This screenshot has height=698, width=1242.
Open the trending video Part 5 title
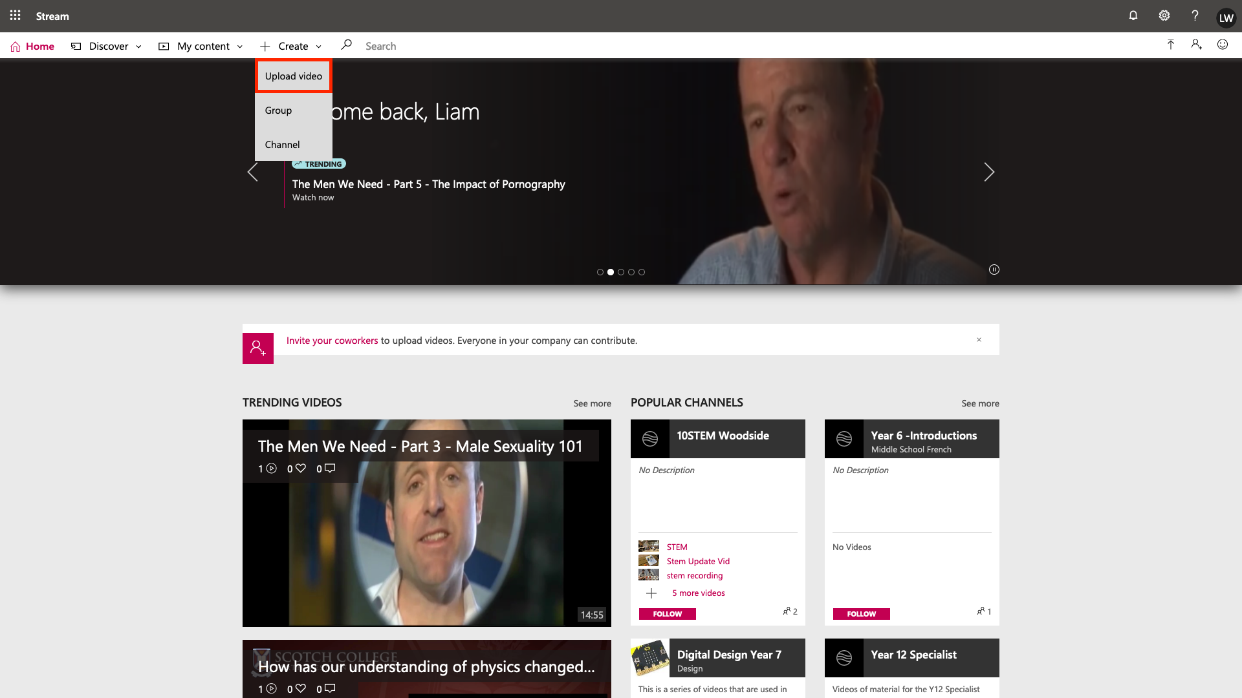point(428,184)
